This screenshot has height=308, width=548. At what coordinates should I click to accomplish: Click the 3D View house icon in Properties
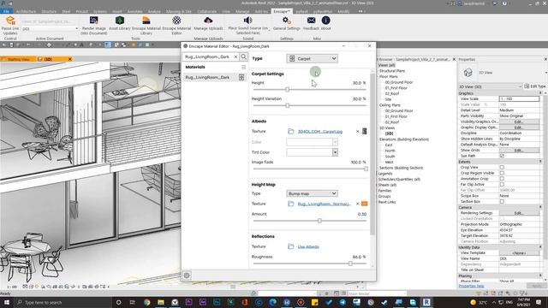click(468, 73)
